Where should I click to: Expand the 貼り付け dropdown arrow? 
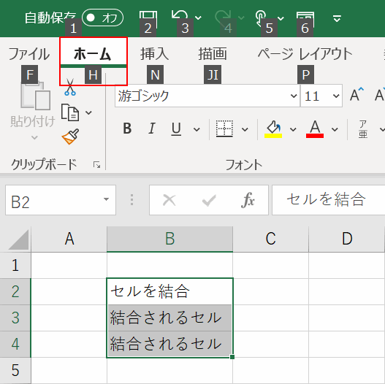pyautogui.click(x=34, y=137)
